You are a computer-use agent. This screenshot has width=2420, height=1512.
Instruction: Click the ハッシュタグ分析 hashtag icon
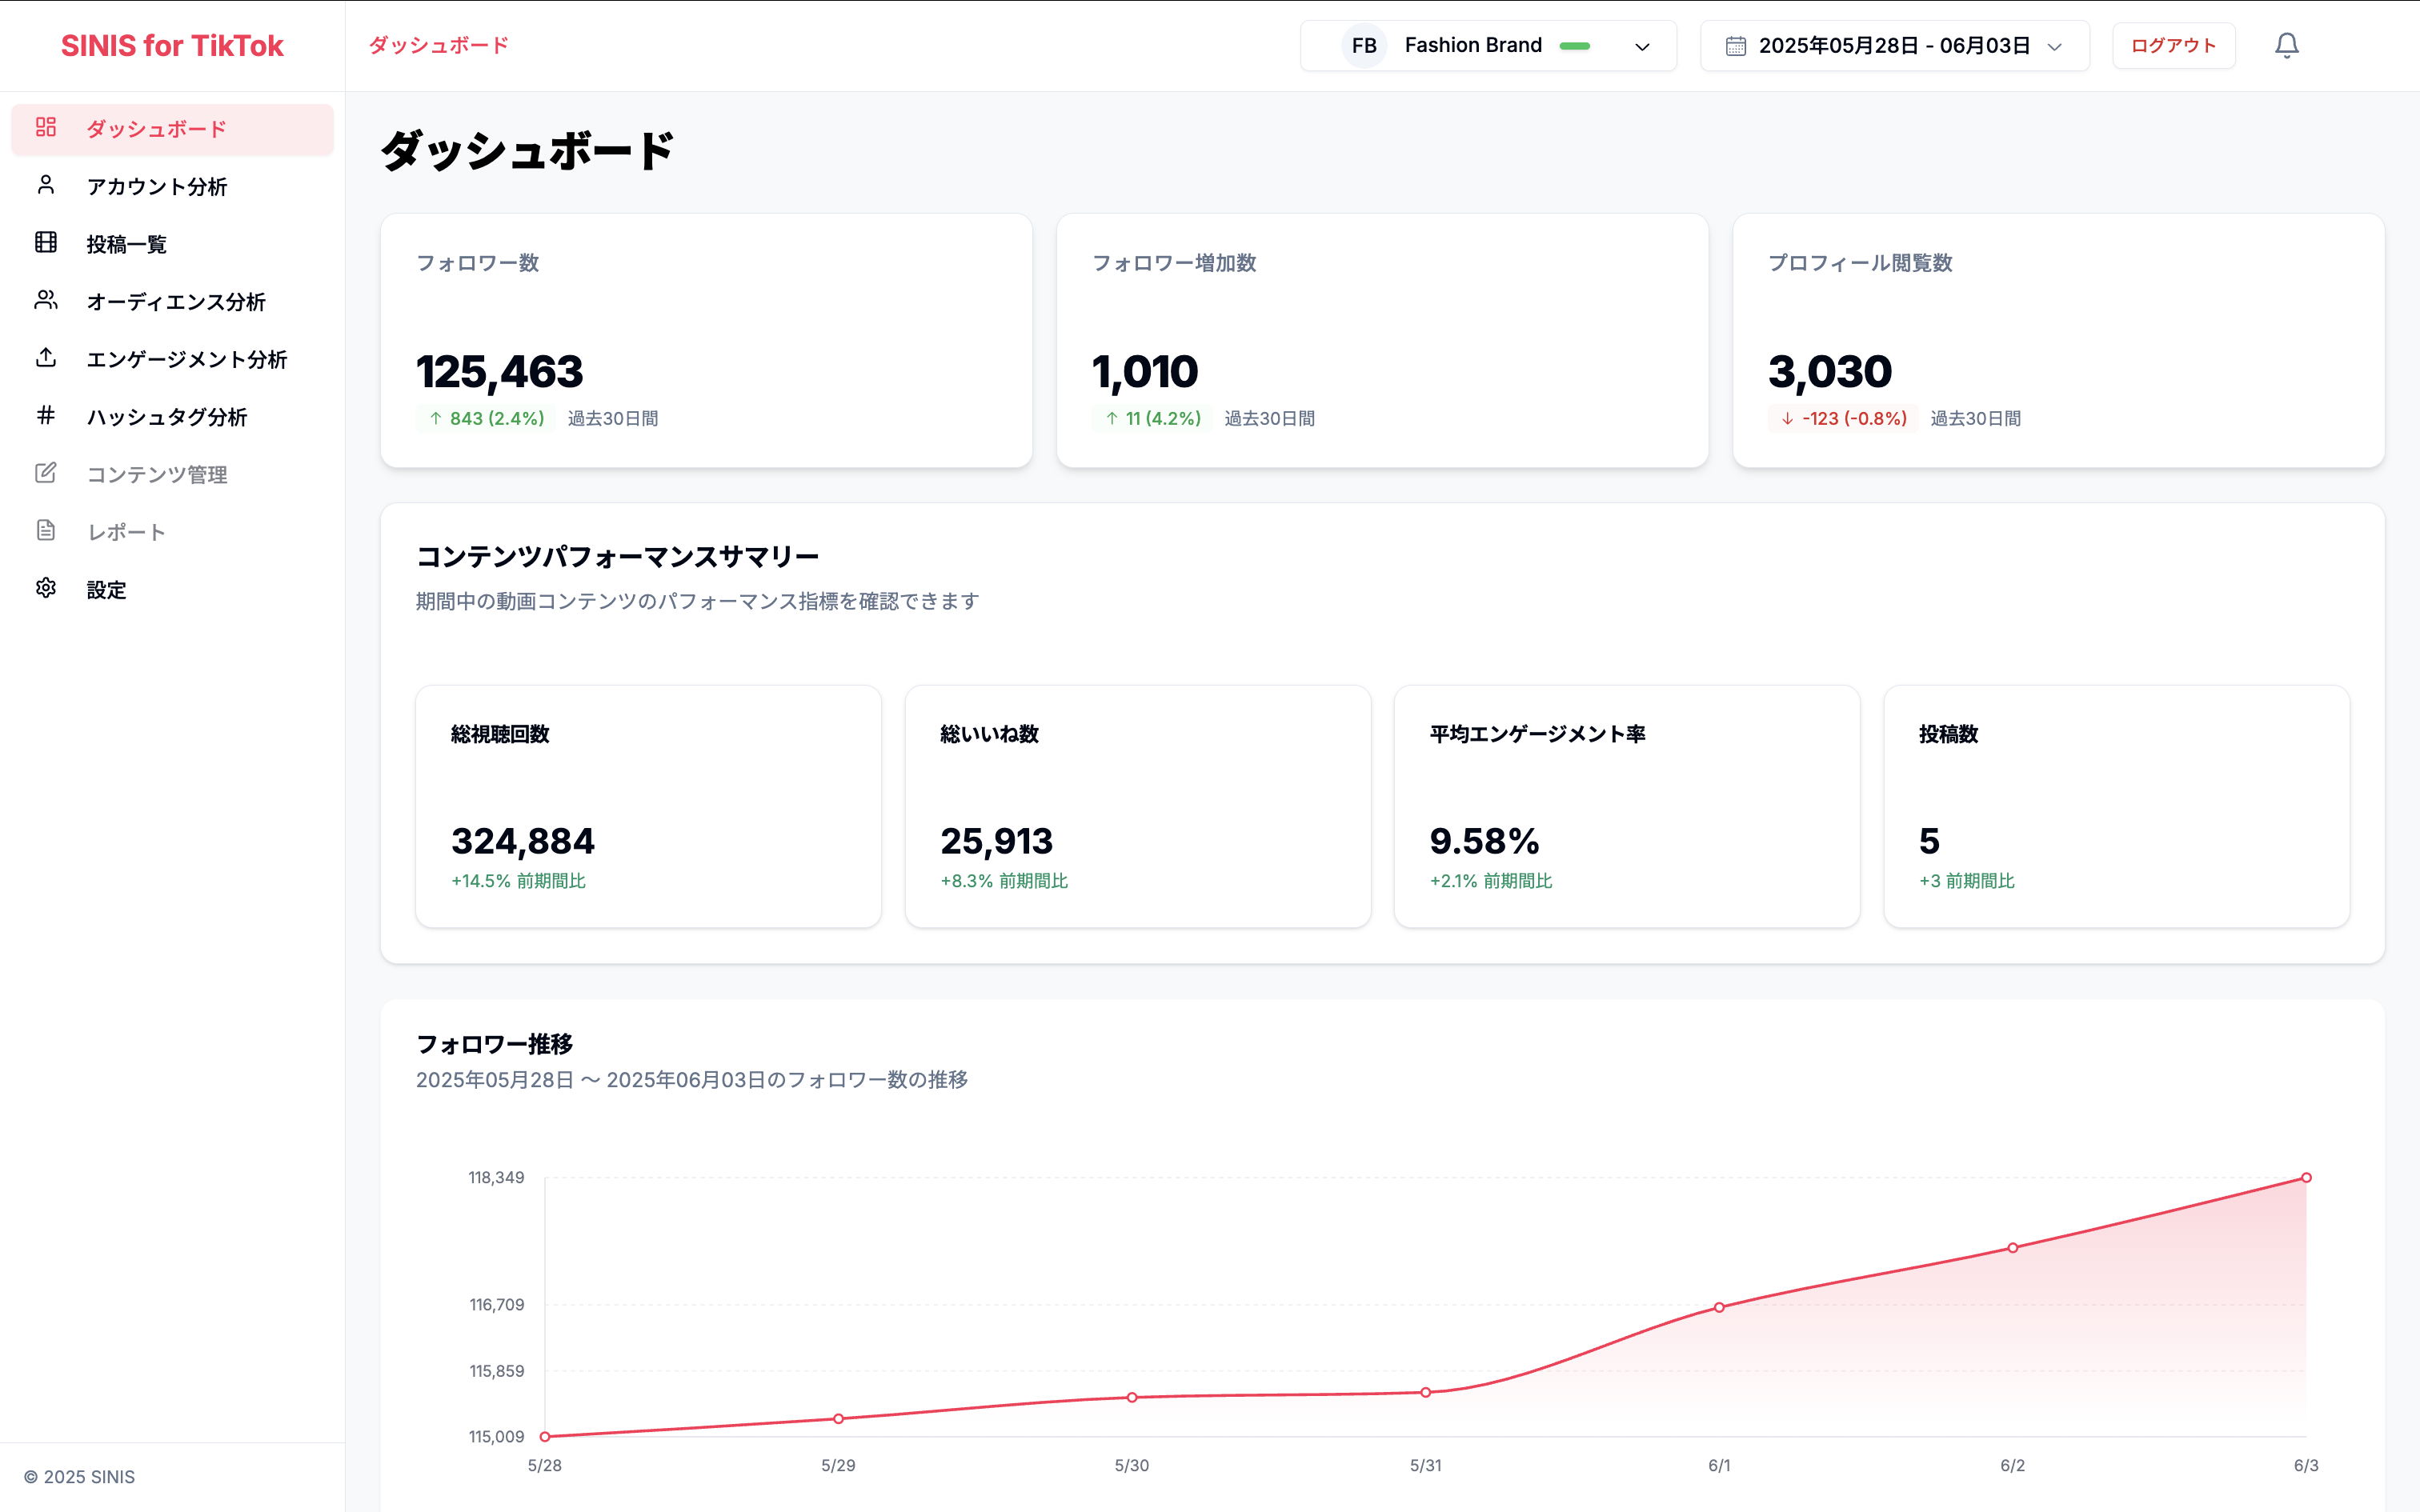pyautogui.click(x=46, y=416)
